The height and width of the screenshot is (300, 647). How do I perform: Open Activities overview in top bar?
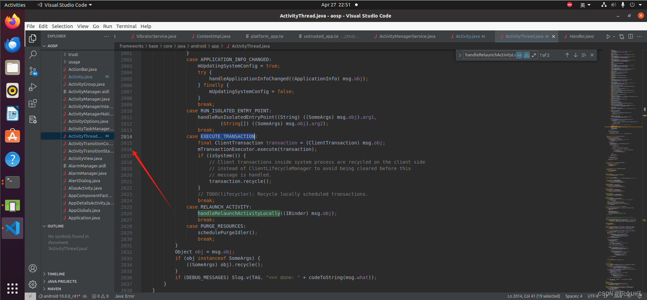(x=15, y=5)
